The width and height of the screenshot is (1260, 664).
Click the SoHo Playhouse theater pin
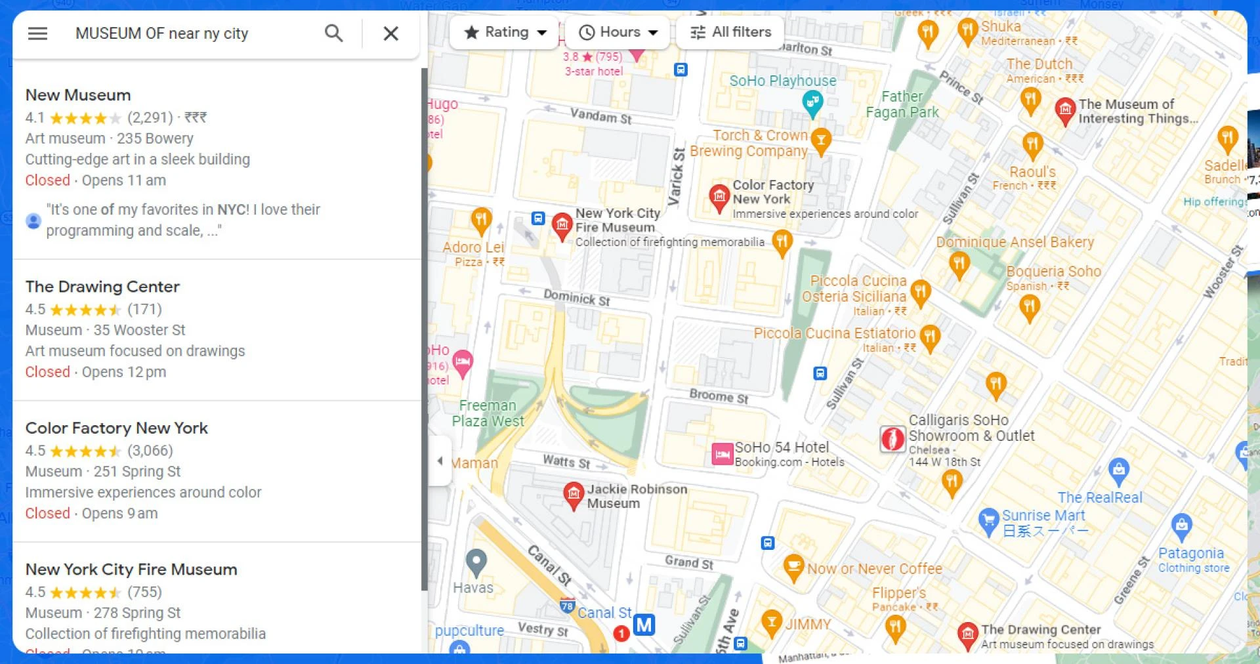(812, 104)
